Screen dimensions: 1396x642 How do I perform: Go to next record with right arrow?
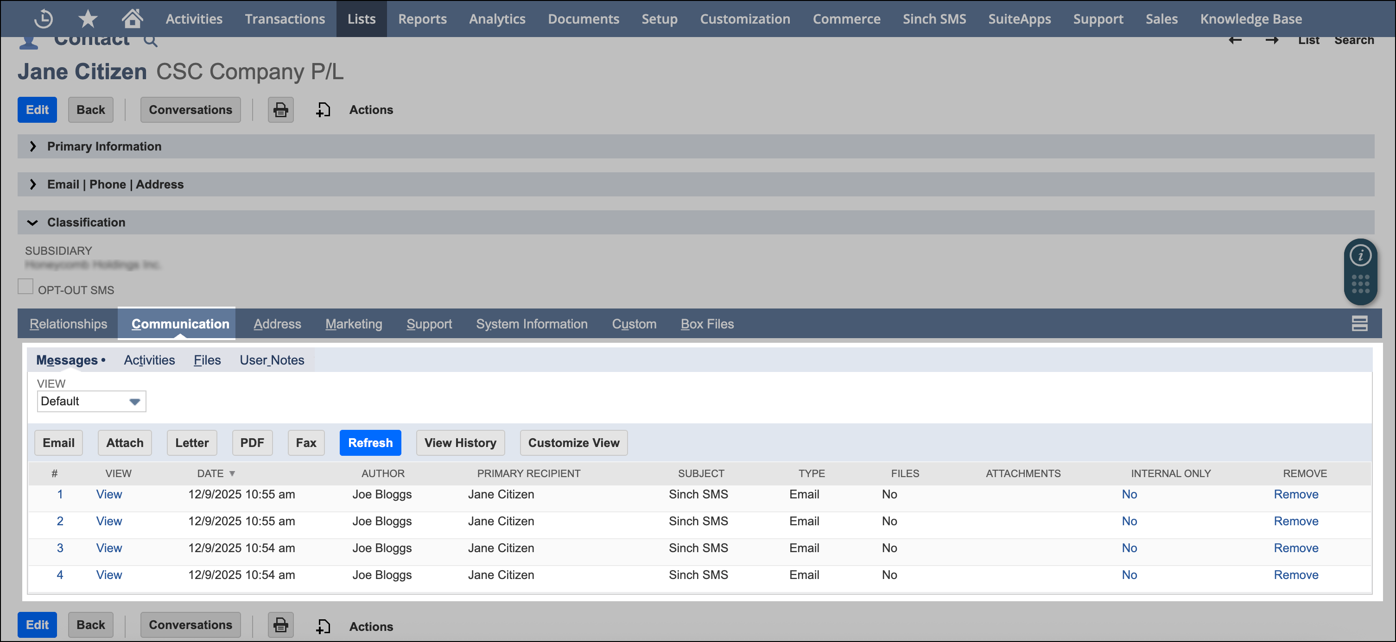(1272, 40)
